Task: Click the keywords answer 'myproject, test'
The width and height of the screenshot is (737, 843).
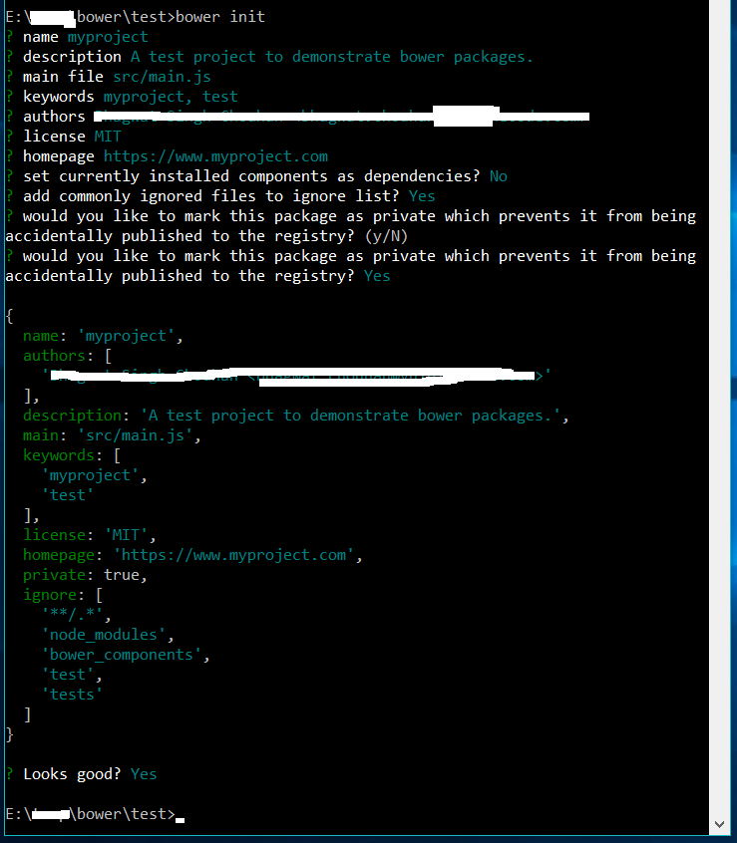Action: coord(171,97)
